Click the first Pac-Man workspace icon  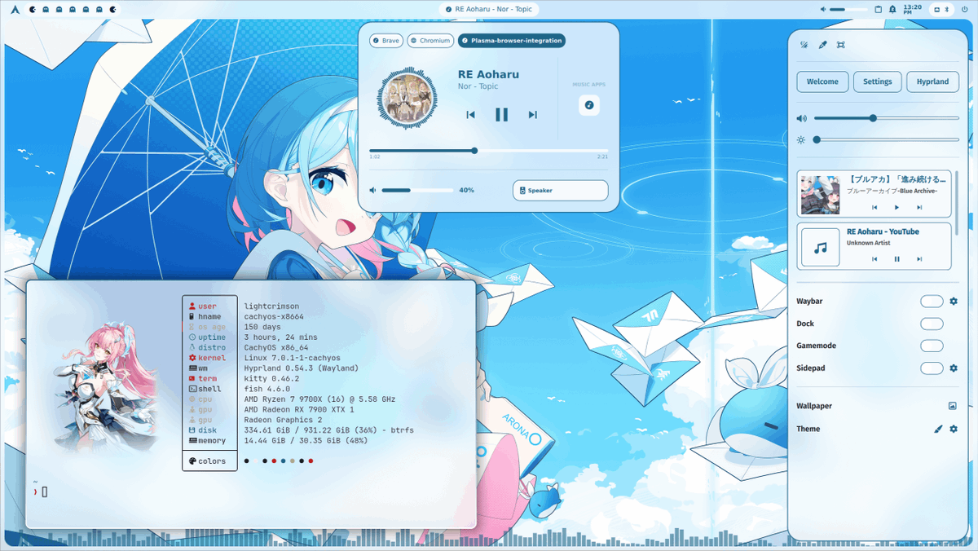tap(33, 9)
